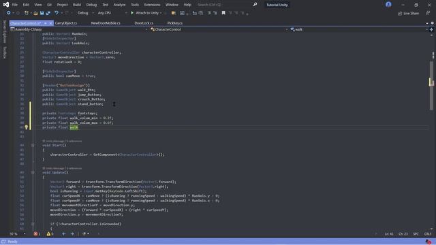The image size is (436, 245).
Task: Click the notifications icon in the status bar
Action: (428, 242)
